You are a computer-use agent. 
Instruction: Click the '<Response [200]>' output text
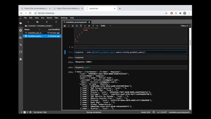[x=83, y=62]
